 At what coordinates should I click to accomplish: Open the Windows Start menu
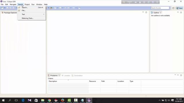coord(3,100)
